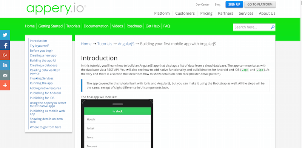Screen dimensions: 302x148
Task: Jump to Creating a database section
Action: tap(43, 66)
